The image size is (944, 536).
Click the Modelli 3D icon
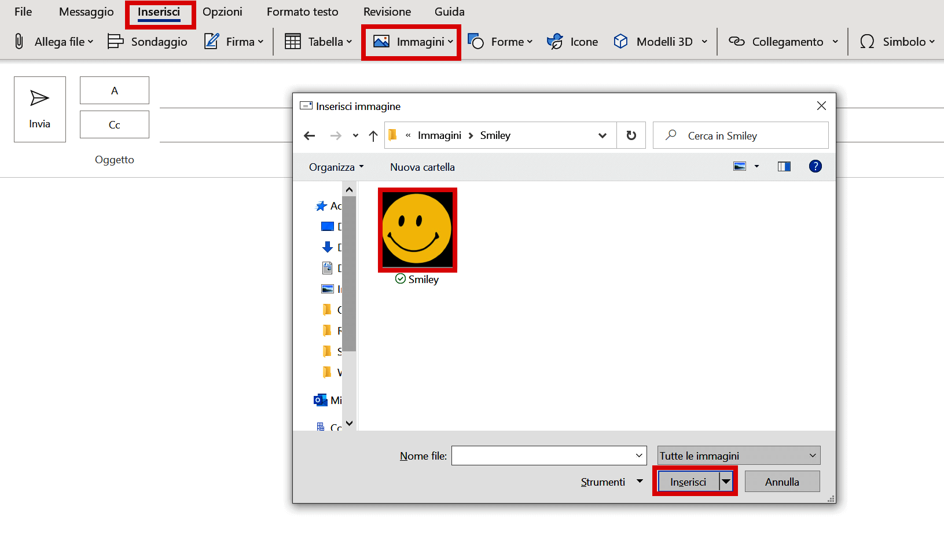(x=620, y=41)
